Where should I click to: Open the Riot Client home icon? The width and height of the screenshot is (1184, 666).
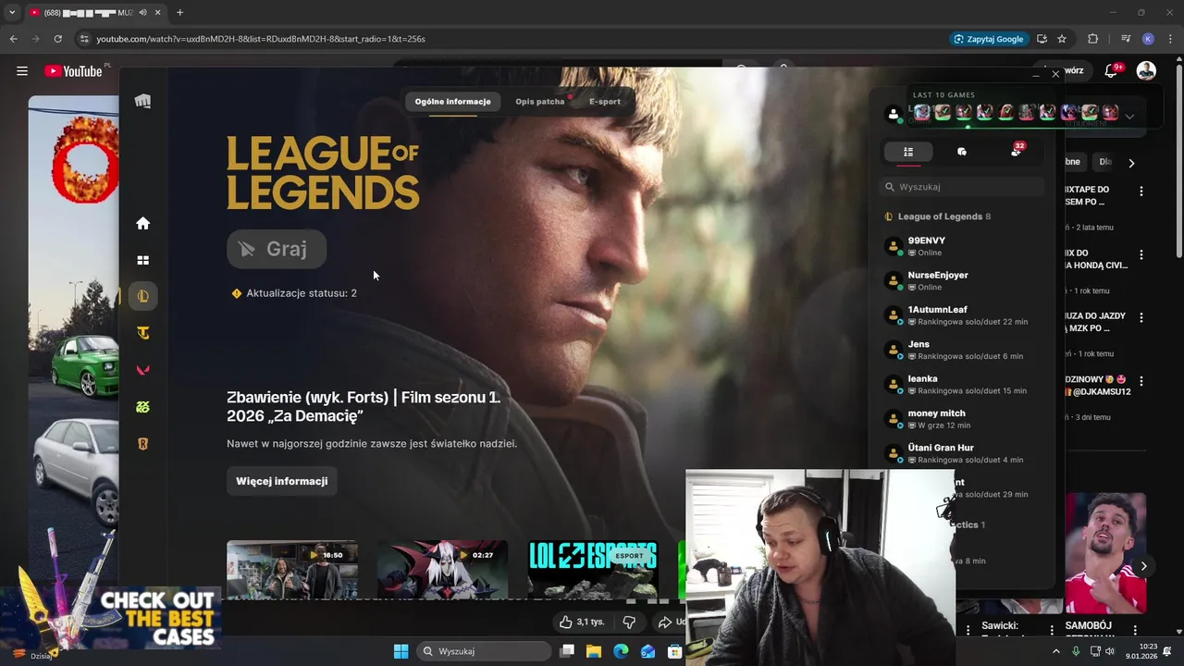[x=142, y=223]
